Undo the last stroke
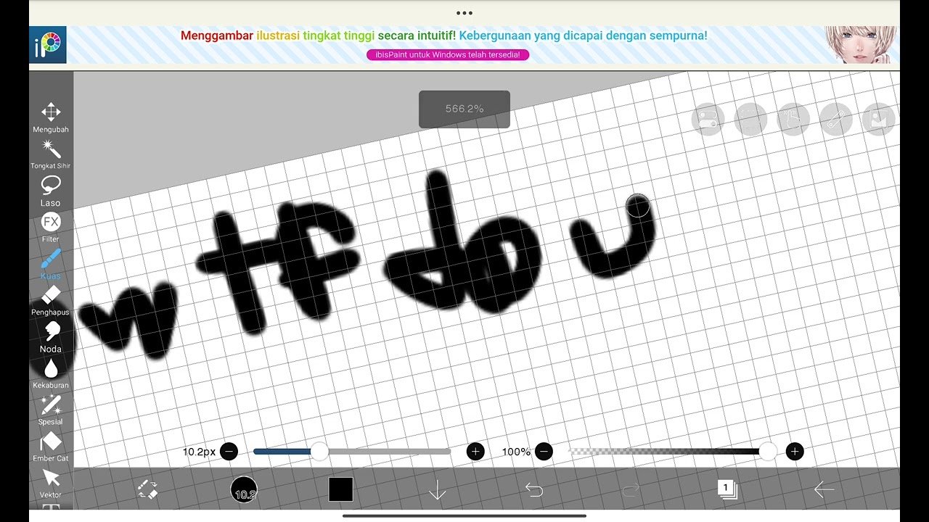The height and width of the screenshot is (522, 929). 534,490
